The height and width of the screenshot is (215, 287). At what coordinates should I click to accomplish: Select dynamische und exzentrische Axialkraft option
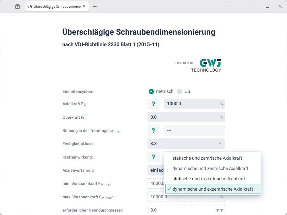coord(212,189)
